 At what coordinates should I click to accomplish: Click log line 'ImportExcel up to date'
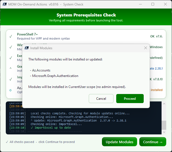click(x=51, y=128)
